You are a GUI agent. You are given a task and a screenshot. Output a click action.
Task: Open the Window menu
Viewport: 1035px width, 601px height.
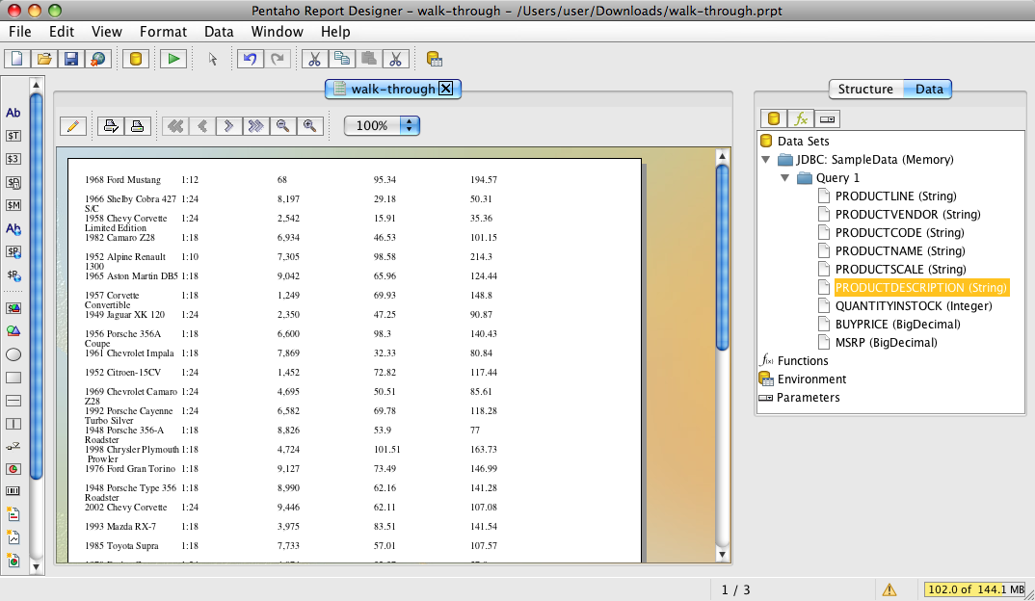click(277, 32)
